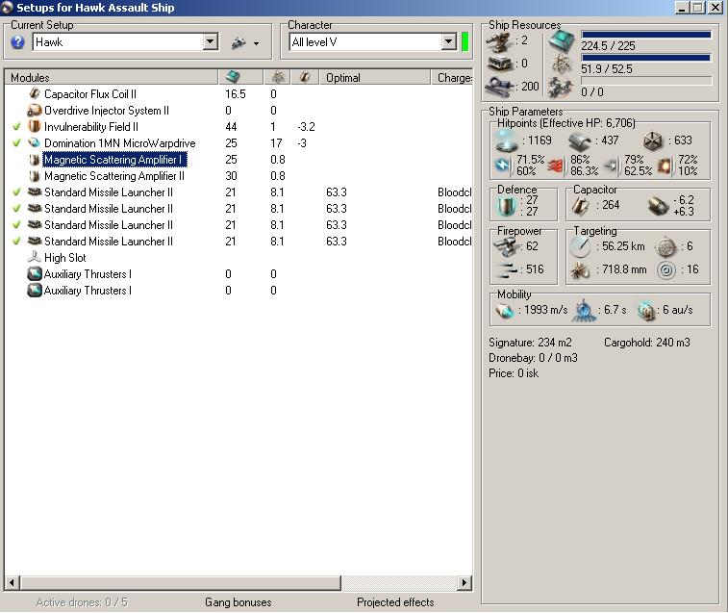
Task: Click the Optimal column header
Action: pos(375,78)
